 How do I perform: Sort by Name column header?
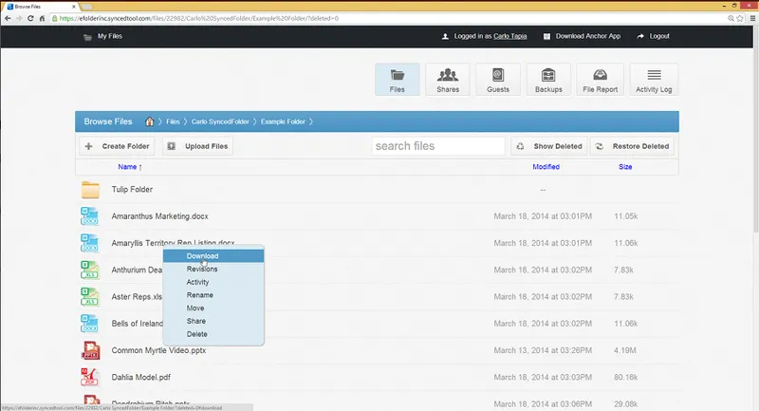coord(127,167)
